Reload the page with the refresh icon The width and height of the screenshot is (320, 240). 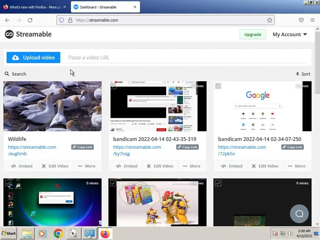(30, 20)
